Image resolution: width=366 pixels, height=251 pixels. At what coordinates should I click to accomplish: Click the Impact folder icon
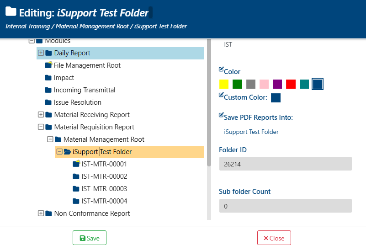pyautogui.click(x=48, y=78)
